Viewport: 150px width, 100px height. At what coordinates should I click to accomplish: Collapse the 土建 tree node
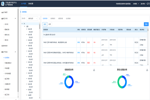click(25, 26)
